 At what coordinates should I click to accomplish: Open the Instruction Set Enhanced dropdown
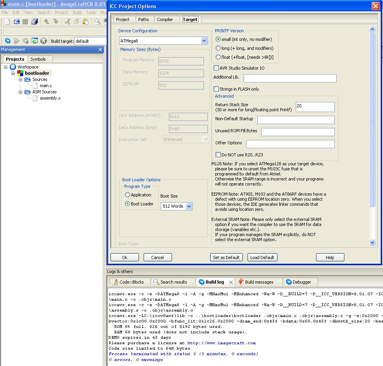206,139
